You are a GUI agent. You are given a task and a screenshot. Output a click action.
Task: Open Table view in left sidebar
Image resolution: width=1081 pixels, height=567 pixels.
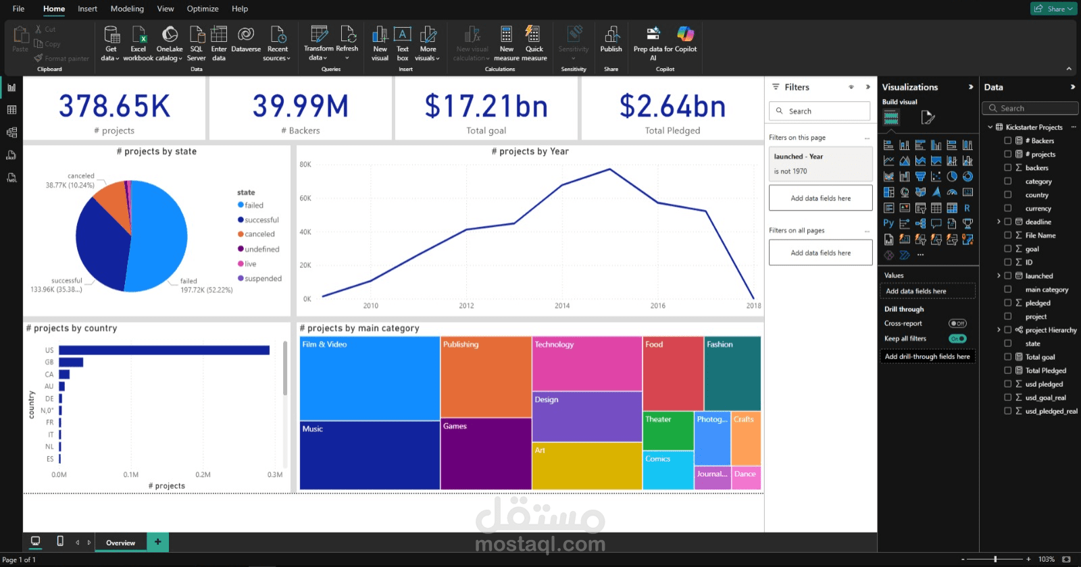tap(11, 110)
